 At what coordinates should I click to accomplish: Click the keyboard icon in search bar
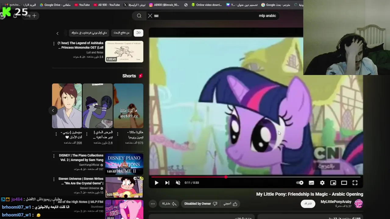pyautogui.click(x=156, y=16)
